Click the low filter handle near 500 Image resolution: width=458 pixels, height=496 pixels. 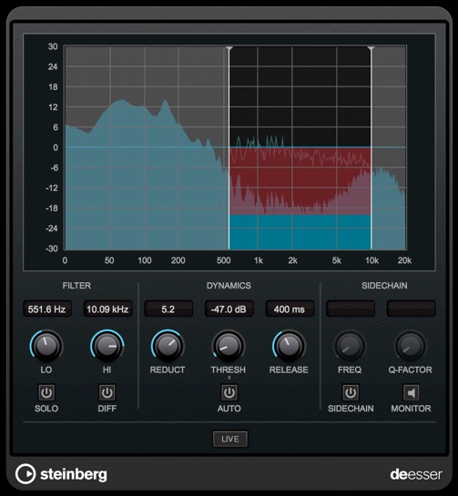point(229,49)
